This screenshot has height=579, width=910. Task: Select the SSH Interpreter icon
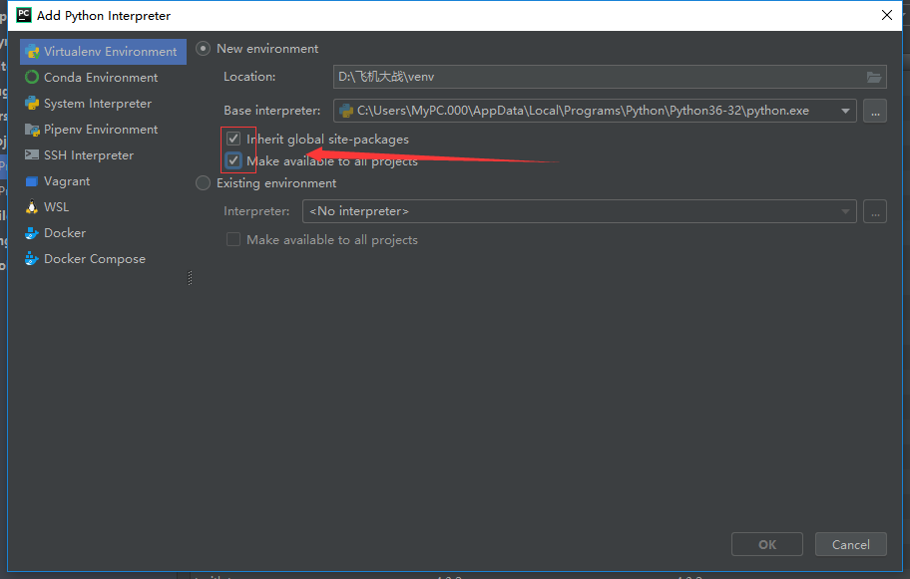coord(32,154)
